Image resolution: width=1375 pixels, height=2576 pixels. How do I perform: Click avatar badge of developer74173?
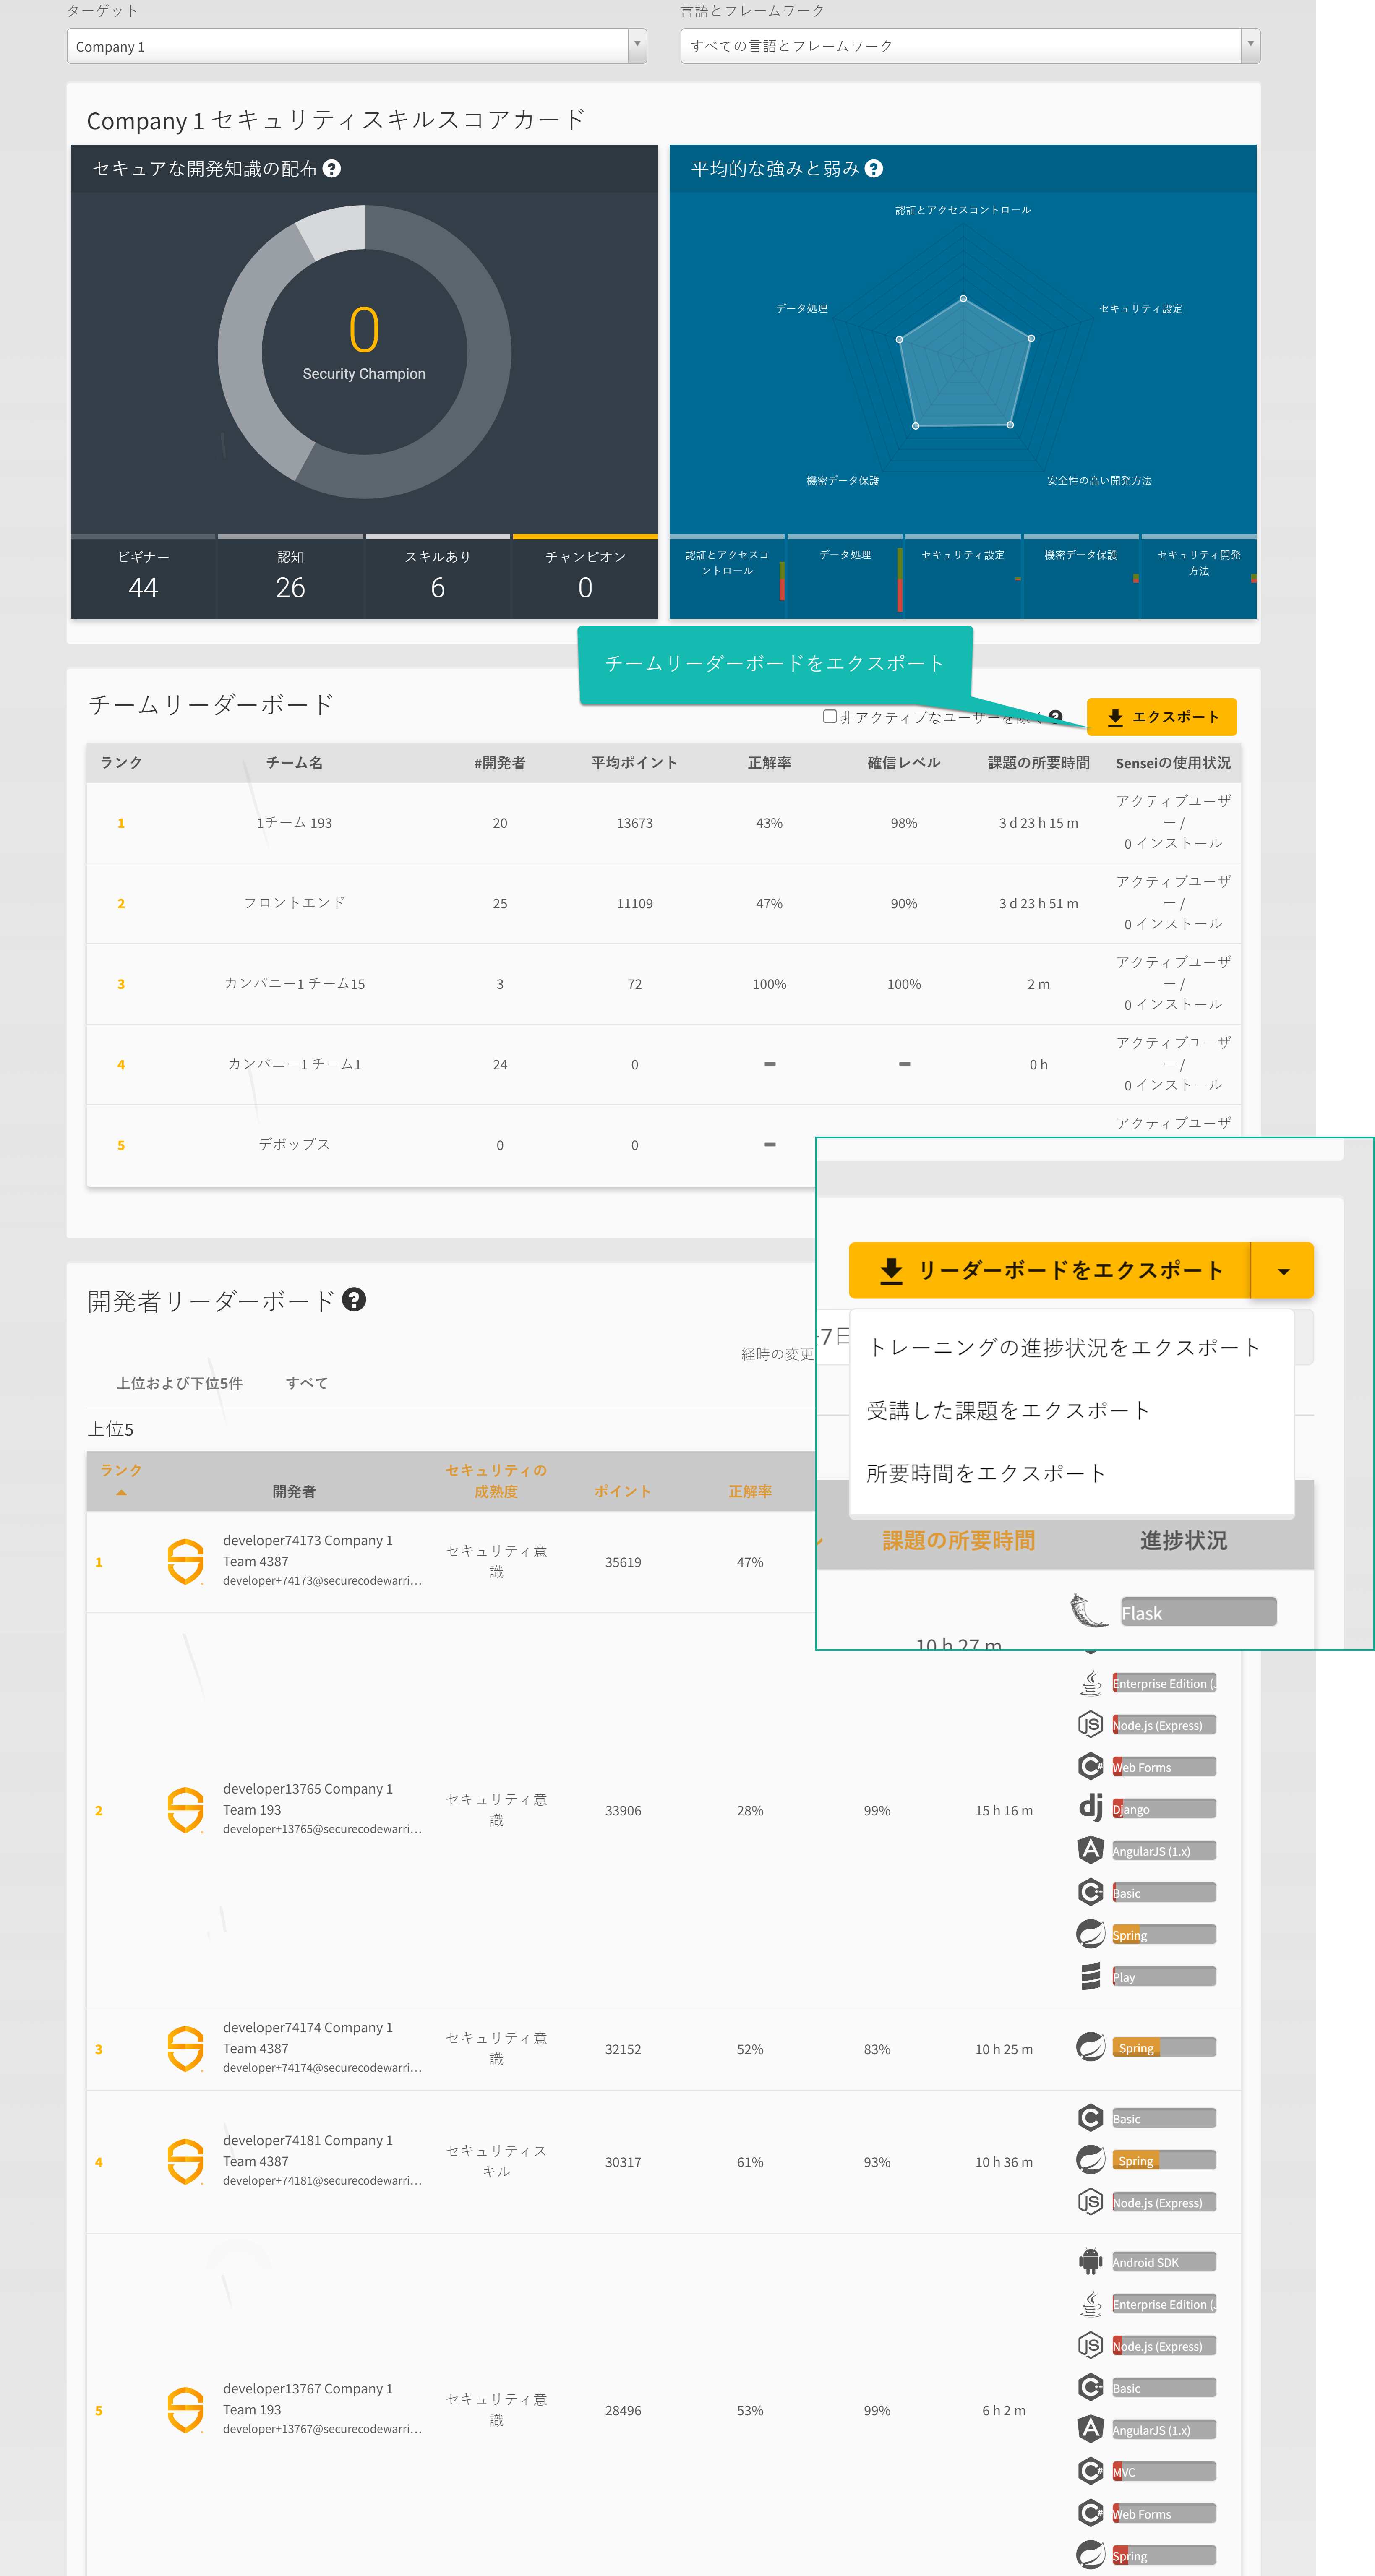pyautogui.click(x=185, y=1562)
